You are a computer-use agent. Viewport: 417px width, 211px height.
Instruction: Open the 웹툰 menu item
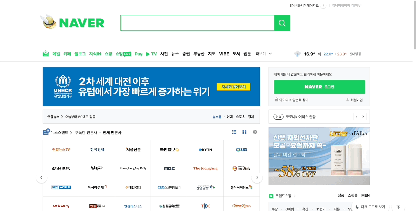247,54
